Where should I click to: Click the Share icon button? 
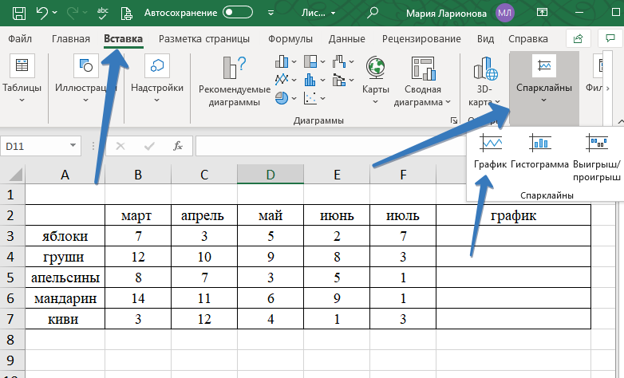pos(579,38)
